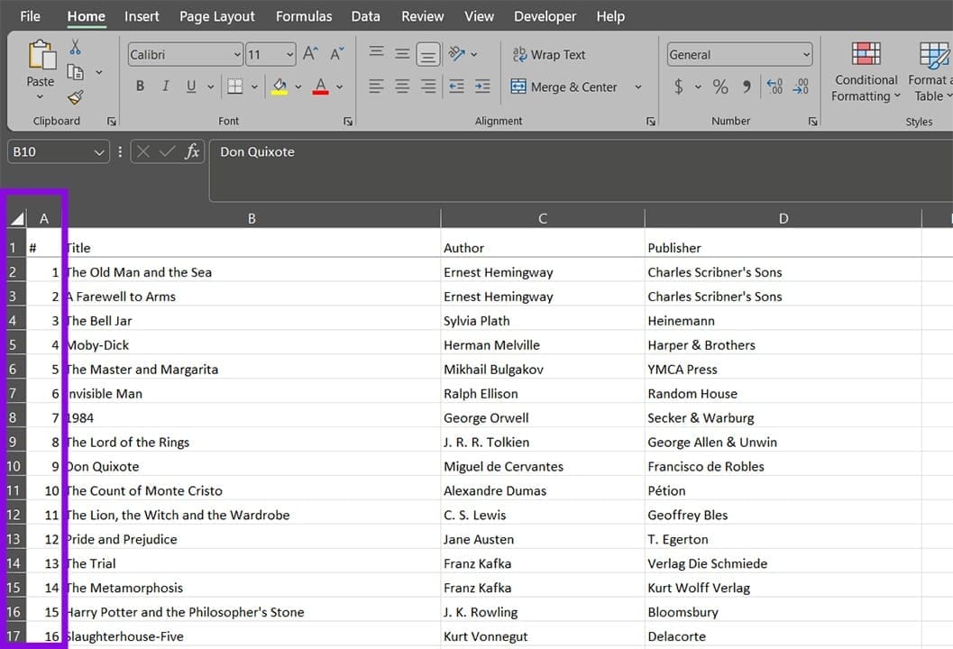Open the General number format dropdown
Viewport: 953px width, 649px height.
[806, 55]
